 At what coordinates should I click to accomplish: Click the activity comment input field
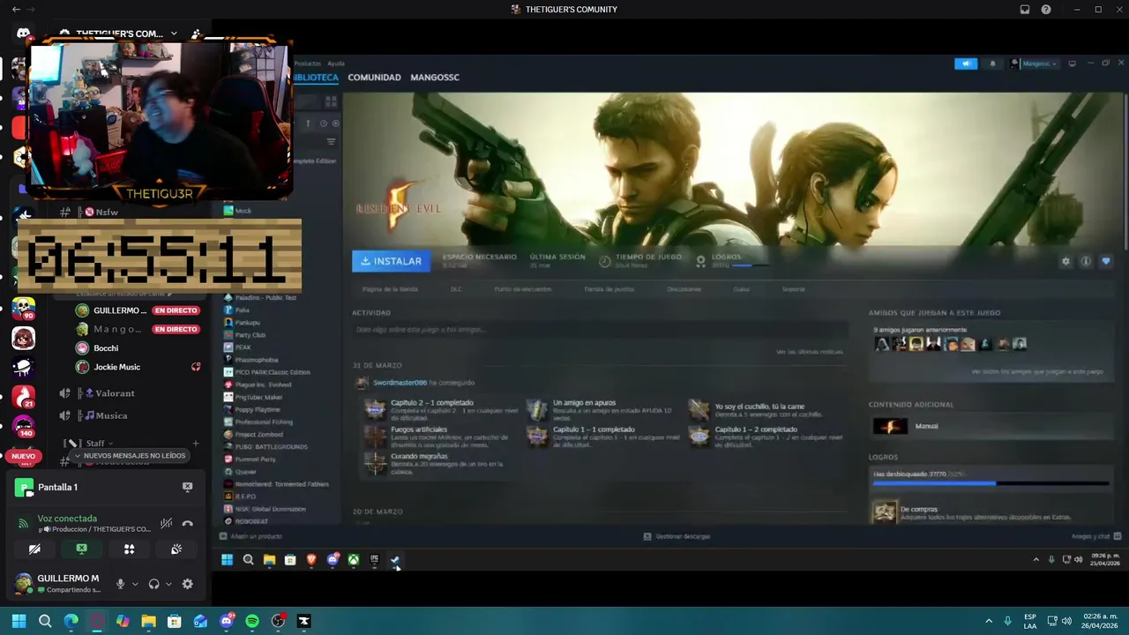[x=600, y=330]
